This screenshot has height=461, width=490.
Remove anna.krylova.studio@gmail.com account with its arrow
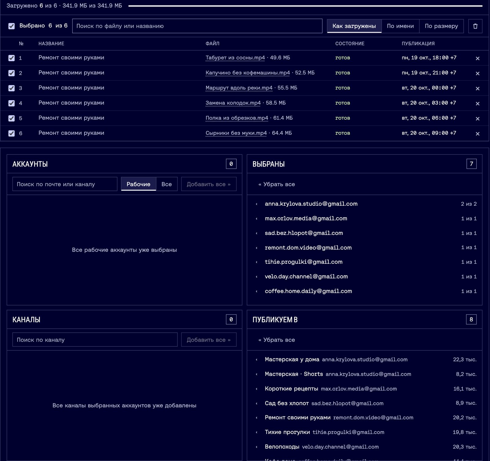coord(257,204)
